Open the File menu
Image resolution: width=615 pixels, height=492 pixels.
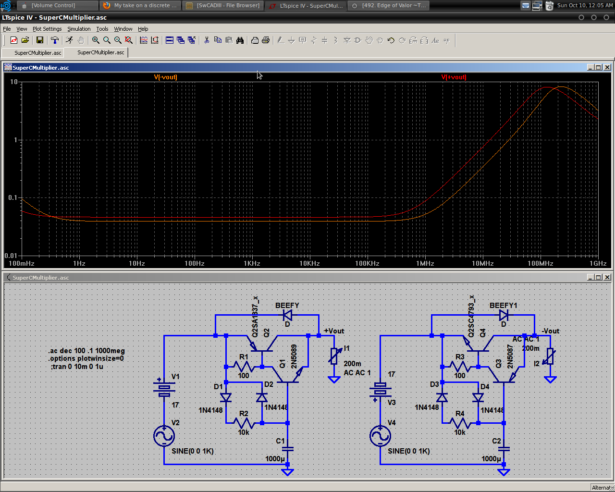point(7,29)
